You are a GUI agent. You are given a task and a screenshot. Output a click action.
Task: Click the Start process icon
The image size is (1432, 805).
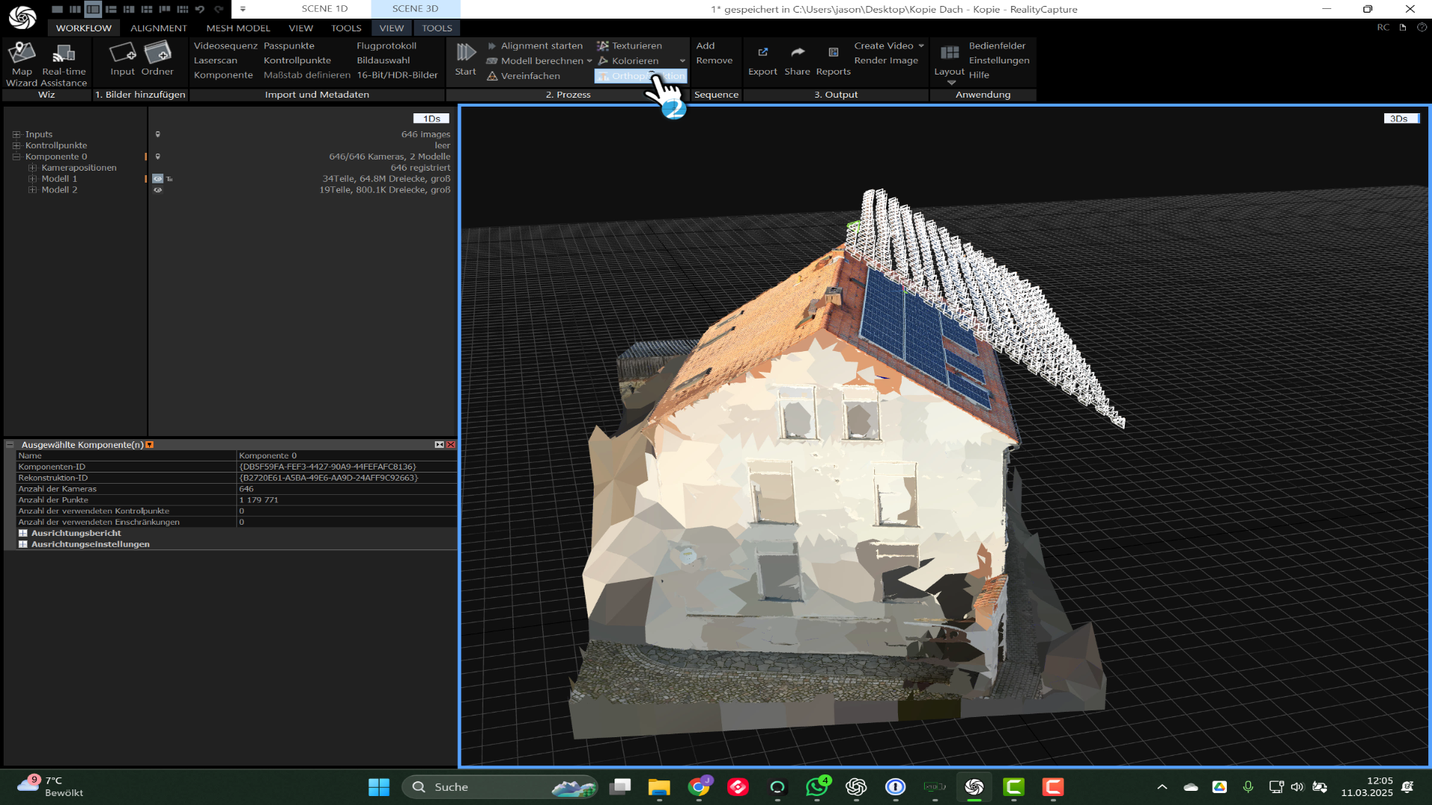(x=466, y=52)
